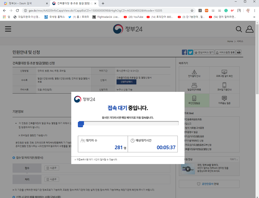Click the Home breadcrumb link
This screenshot has width=259, height=198.
click(230, 41)
